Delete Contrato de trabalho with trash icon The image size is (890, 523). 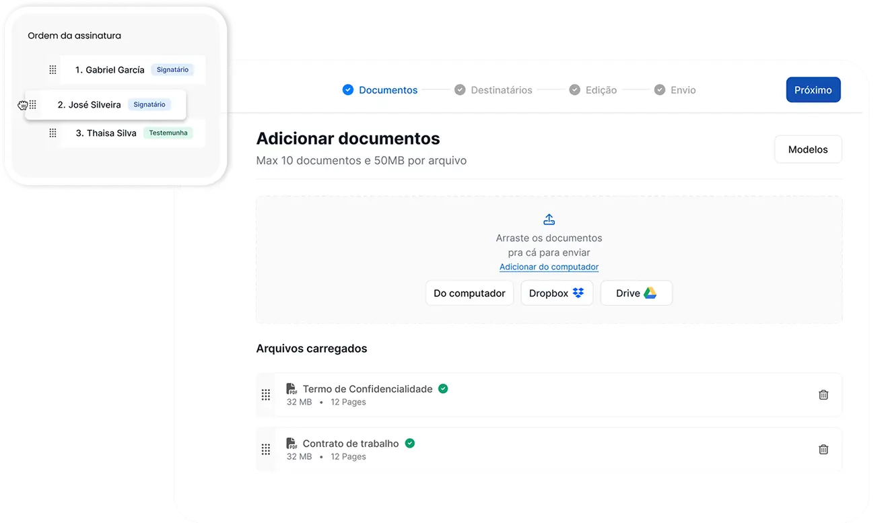tap(823, 450)
